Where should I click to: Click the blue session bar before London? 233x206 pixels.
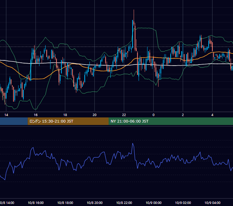pyautogui.click(x=14, y=121)
